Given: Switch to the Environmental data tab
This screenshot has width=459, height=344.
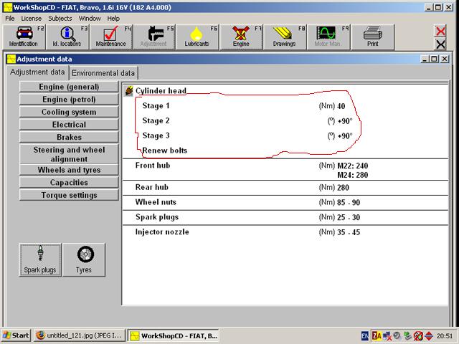Looking at the screenshot, I should tap(103, 73).
